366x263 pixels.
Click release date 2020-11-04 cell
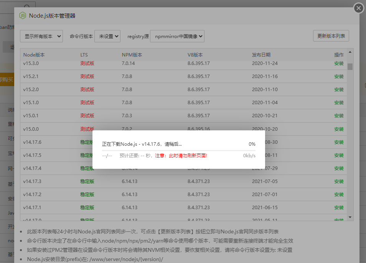[x=265, y=103]
